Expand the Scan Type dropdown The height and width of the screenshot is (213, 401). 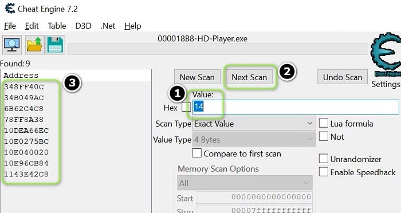(254, 124)
